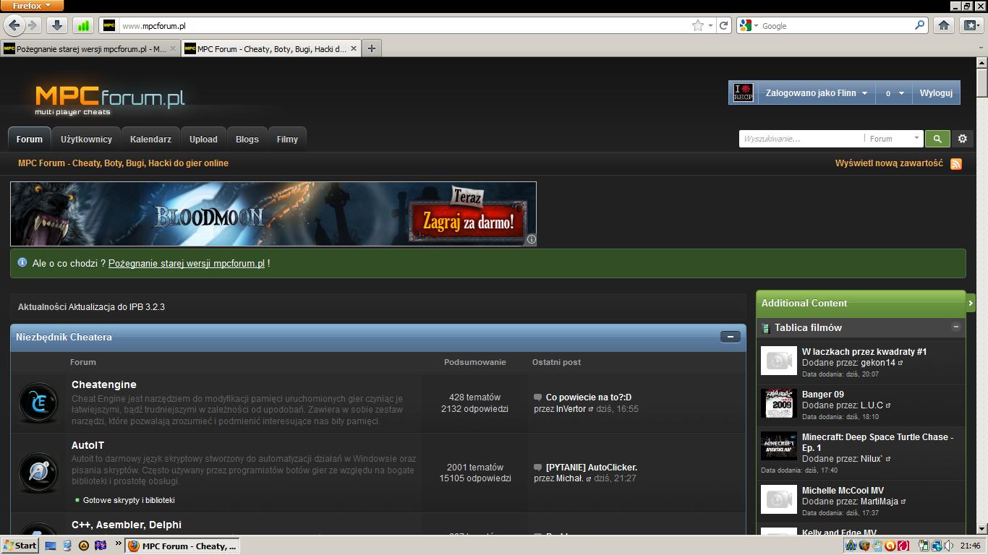Viewport: 988px width, 555px height.
Task: Collapse the Niezbędnik Cheatera category
Action: [730, 337]
